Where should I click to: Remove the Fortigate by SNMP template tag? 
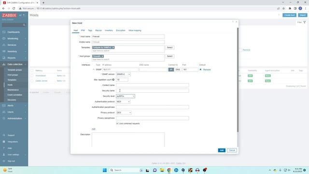click(113, 47)
